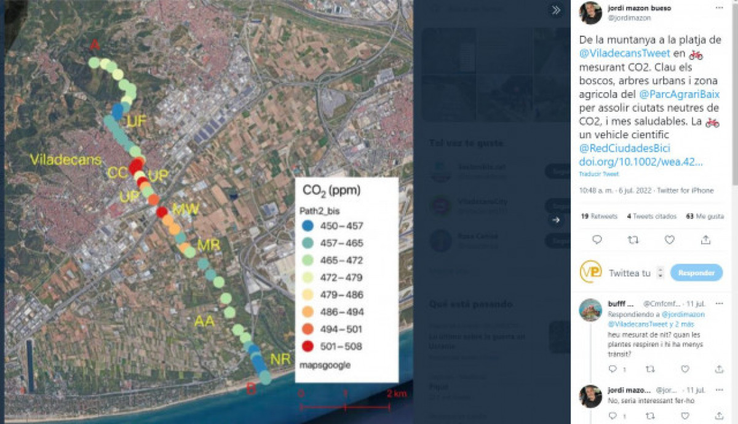Open more options on main tweet
Viewport: 738px width, 424px height.
[x=719, y=8]
